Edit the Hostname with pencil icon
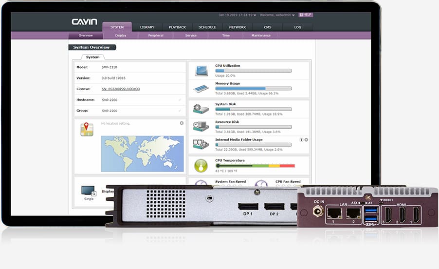 click(180, 100)
